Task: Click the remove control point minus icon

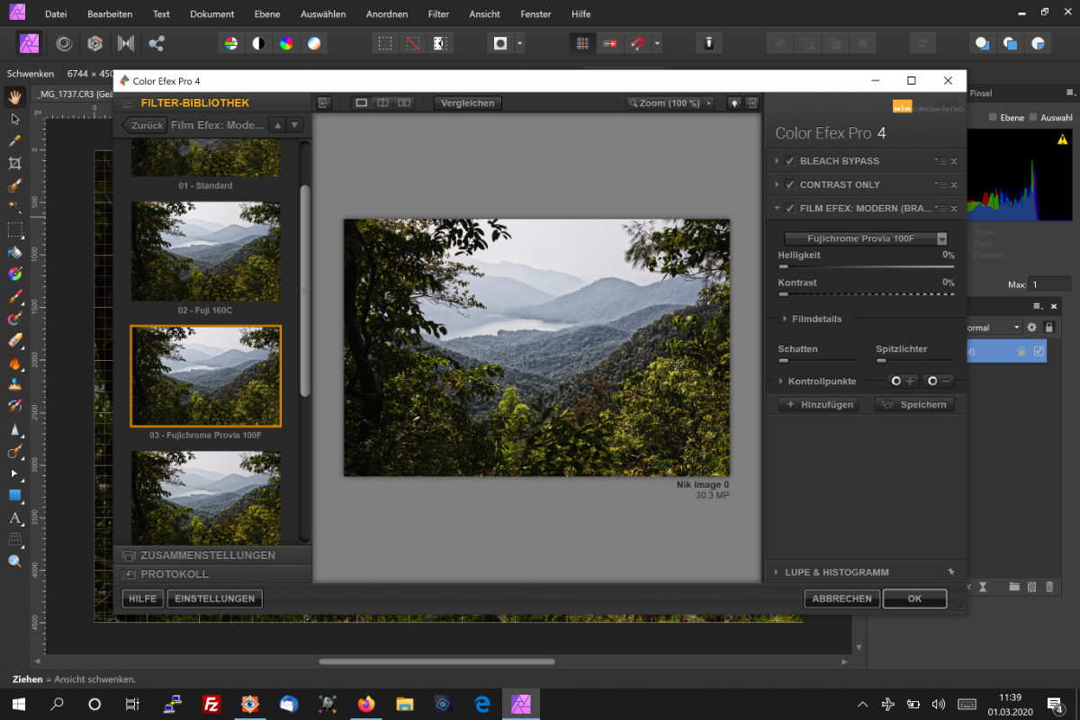Action: [939, 382]
